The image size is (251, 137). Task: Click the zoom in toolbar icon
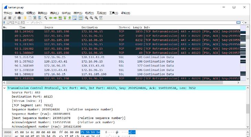point(86,18)
